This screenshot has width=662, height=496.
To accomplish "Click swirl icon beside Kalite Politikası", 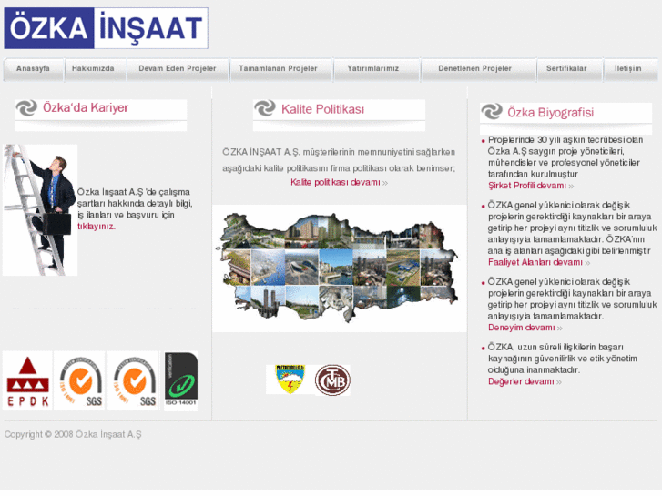I will click(x=265, y=108).
